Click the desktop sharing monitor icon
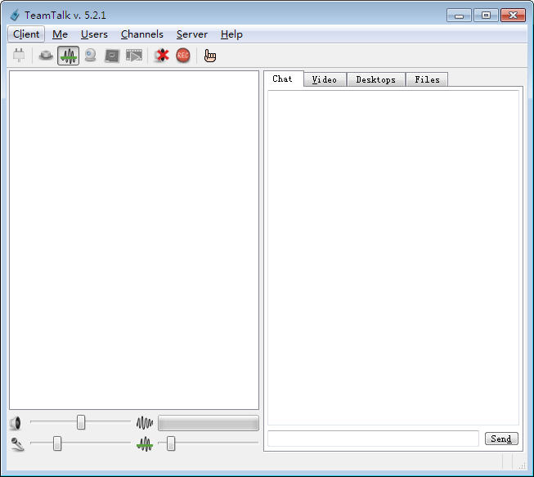 112,56
